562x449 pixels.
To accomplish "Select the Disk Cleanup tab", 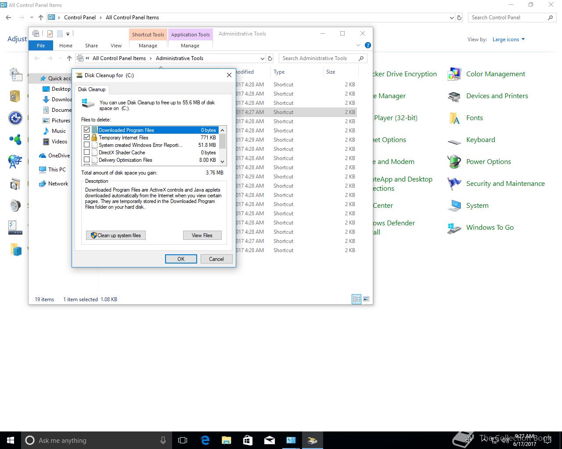I will 92,89.
